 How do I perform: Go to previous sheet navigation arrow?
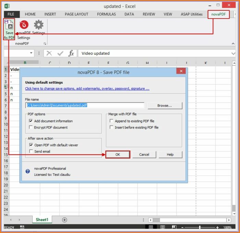11,220
